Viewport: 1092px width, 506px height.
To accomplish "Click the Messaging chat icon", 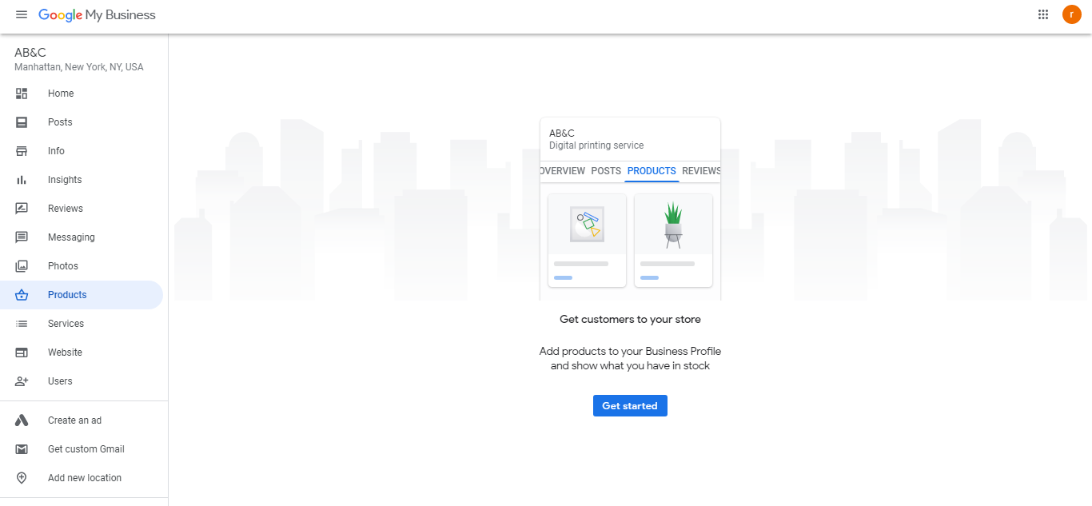I will (x=22, y=237).
